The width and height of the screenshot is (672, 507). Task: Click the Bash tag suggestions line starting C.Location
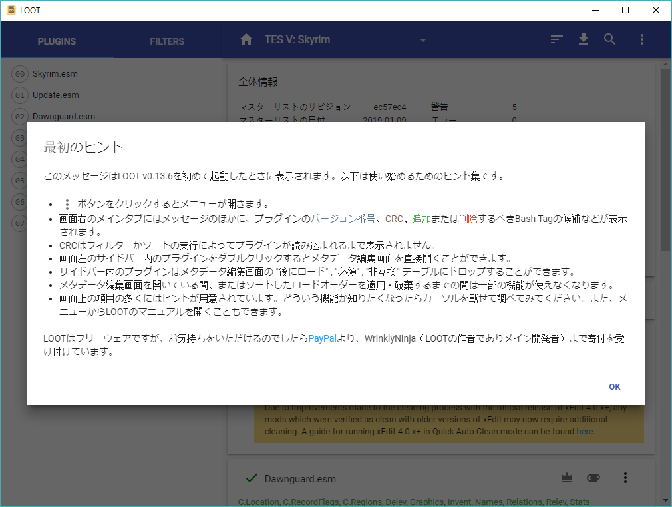[x=414, y=502]
